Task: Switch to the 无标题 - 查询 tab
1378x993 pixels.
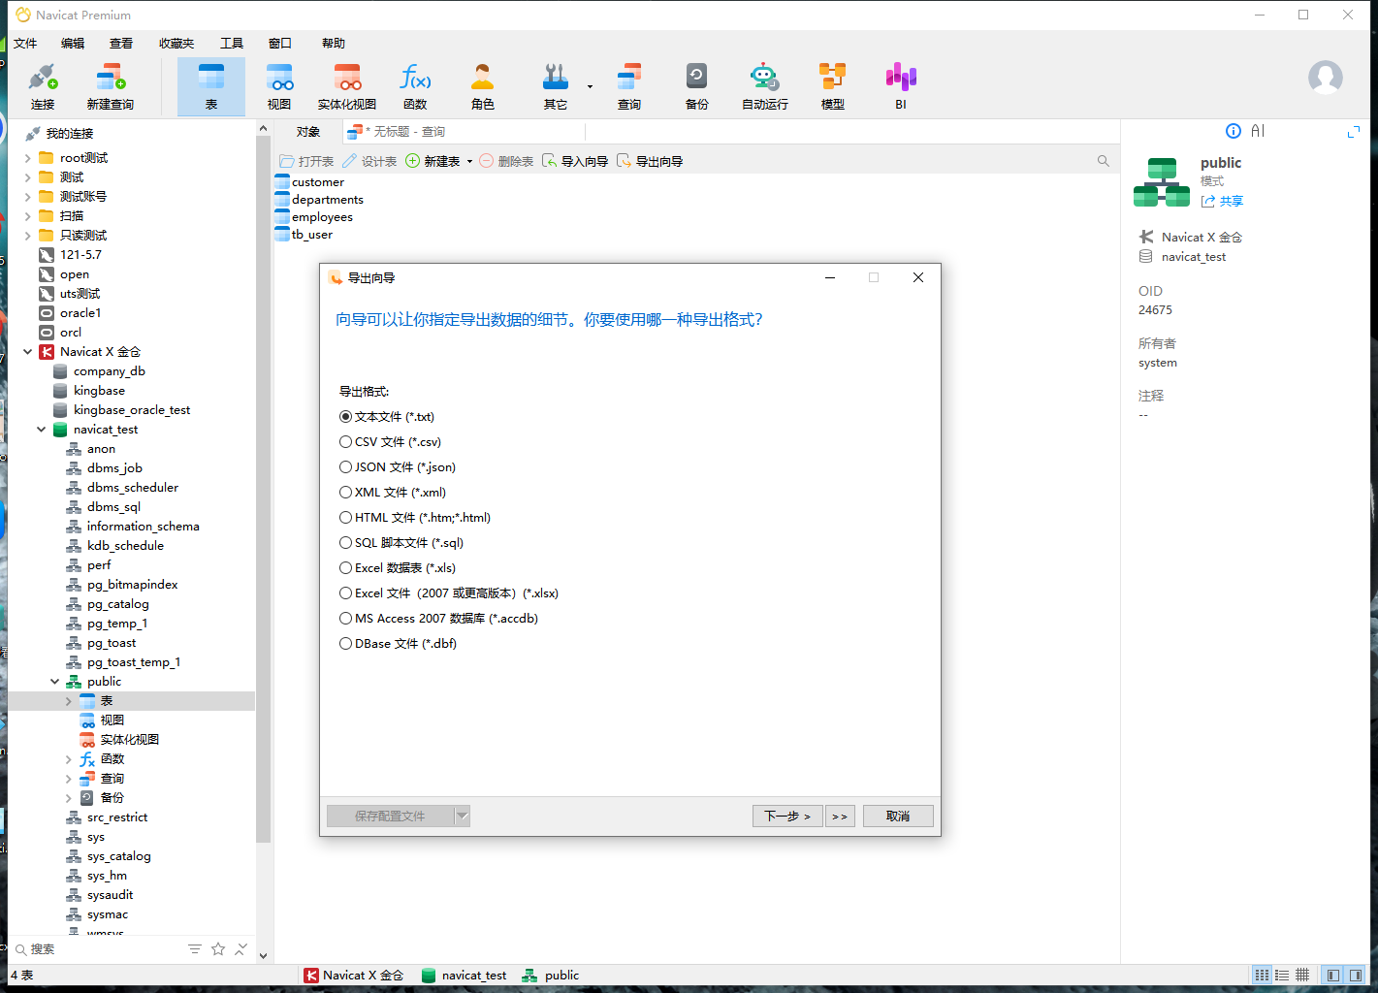Action: [x=398, y=132]
